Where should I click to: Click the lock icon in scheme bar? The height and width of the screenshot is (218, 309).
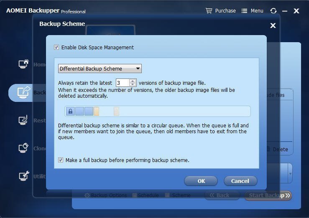[x=70, y=112]
